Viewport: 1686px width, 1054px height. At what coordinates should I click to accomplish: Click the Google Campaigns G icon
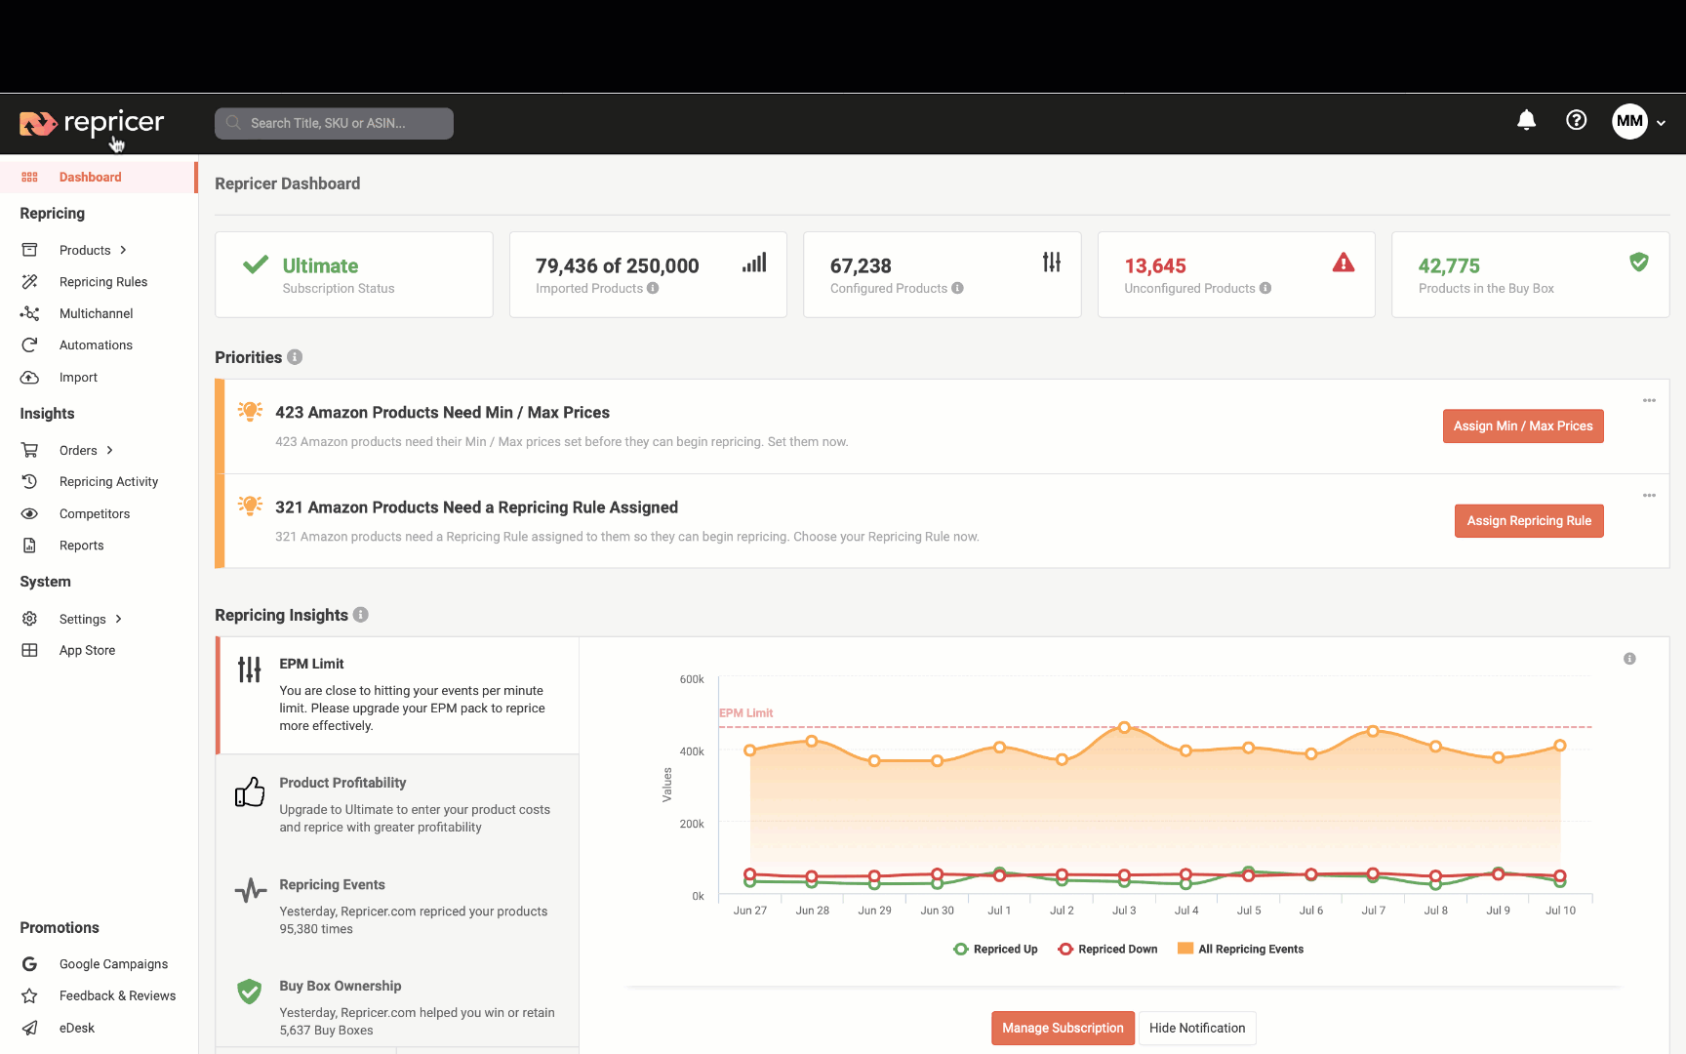tap(29, 964)
